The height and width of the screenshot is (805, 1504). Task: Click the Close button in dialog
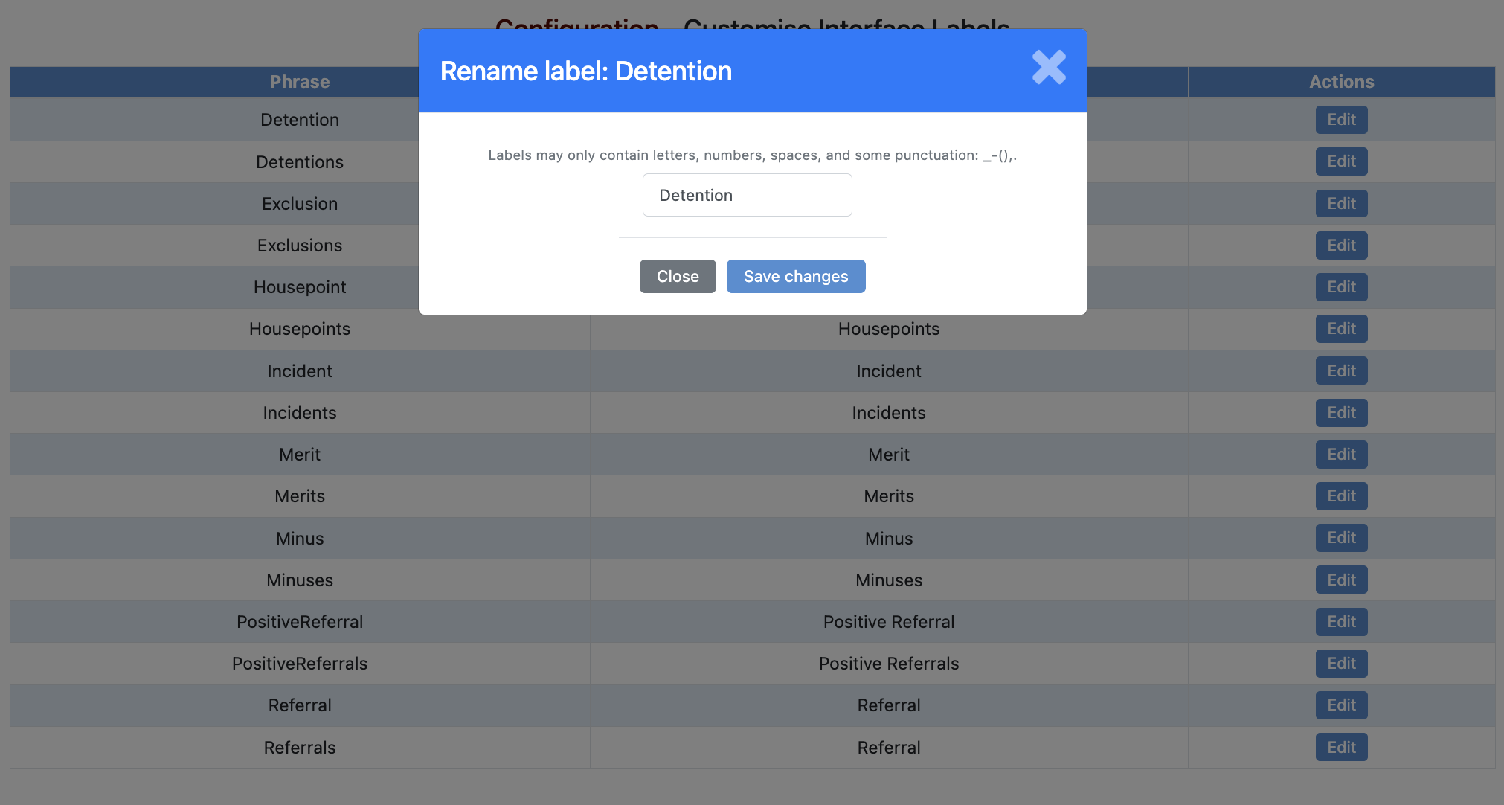(x=678, y=276)
